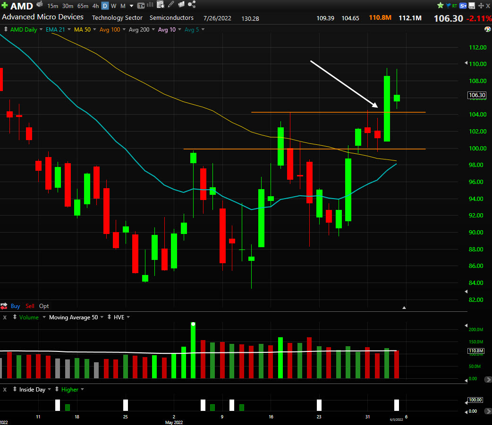Viewport: 492px width, 425px height.
Task: Click the four-arrow move window icon
Action: (481, 6)
